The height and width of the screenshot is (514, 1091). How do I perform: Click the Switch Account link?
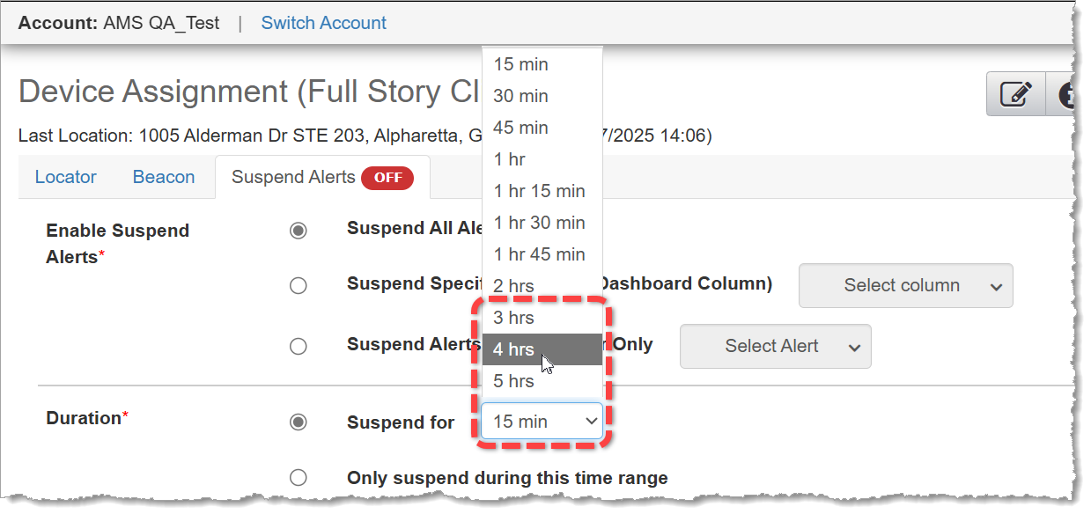click(x=323, y=23)
